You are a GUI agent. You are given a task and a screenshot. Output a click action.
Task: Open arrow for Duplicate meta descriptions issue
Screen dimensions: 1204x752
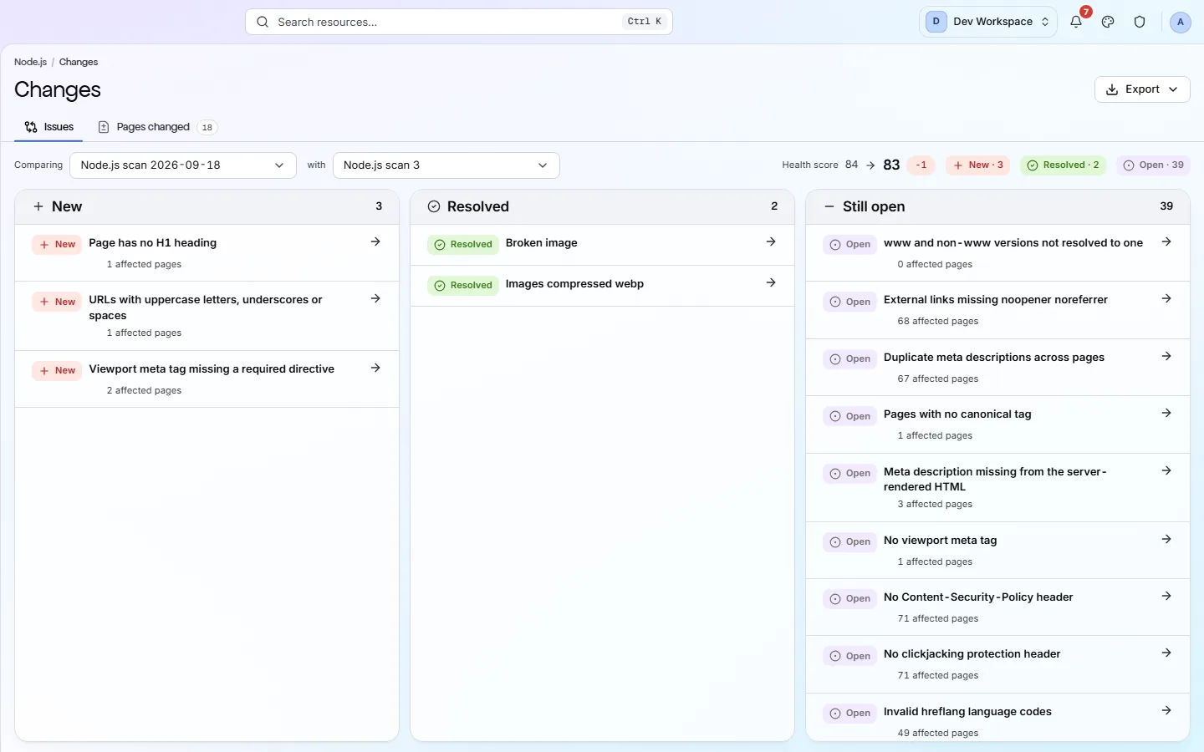pyautogui.click(x=1166, y=356)
